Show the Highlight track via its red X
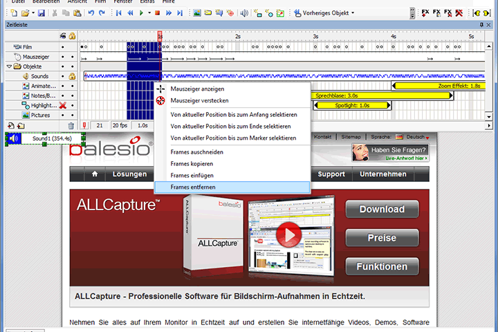The width and height of the screenshot is (498, 332). pyautogui.click(x=63, y=105)
